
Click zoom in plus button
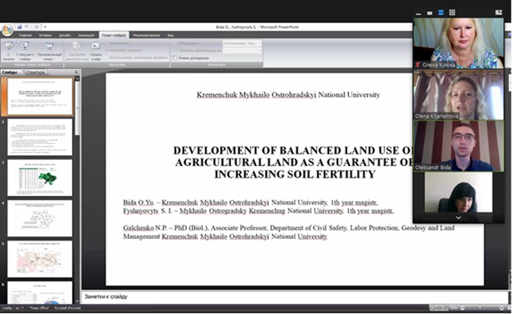[502, 308]
